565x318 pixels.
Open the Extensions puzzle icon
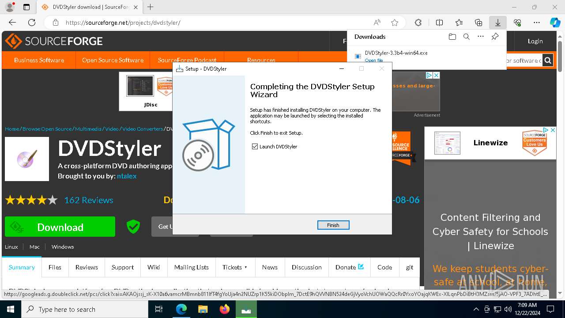point(418,23)
